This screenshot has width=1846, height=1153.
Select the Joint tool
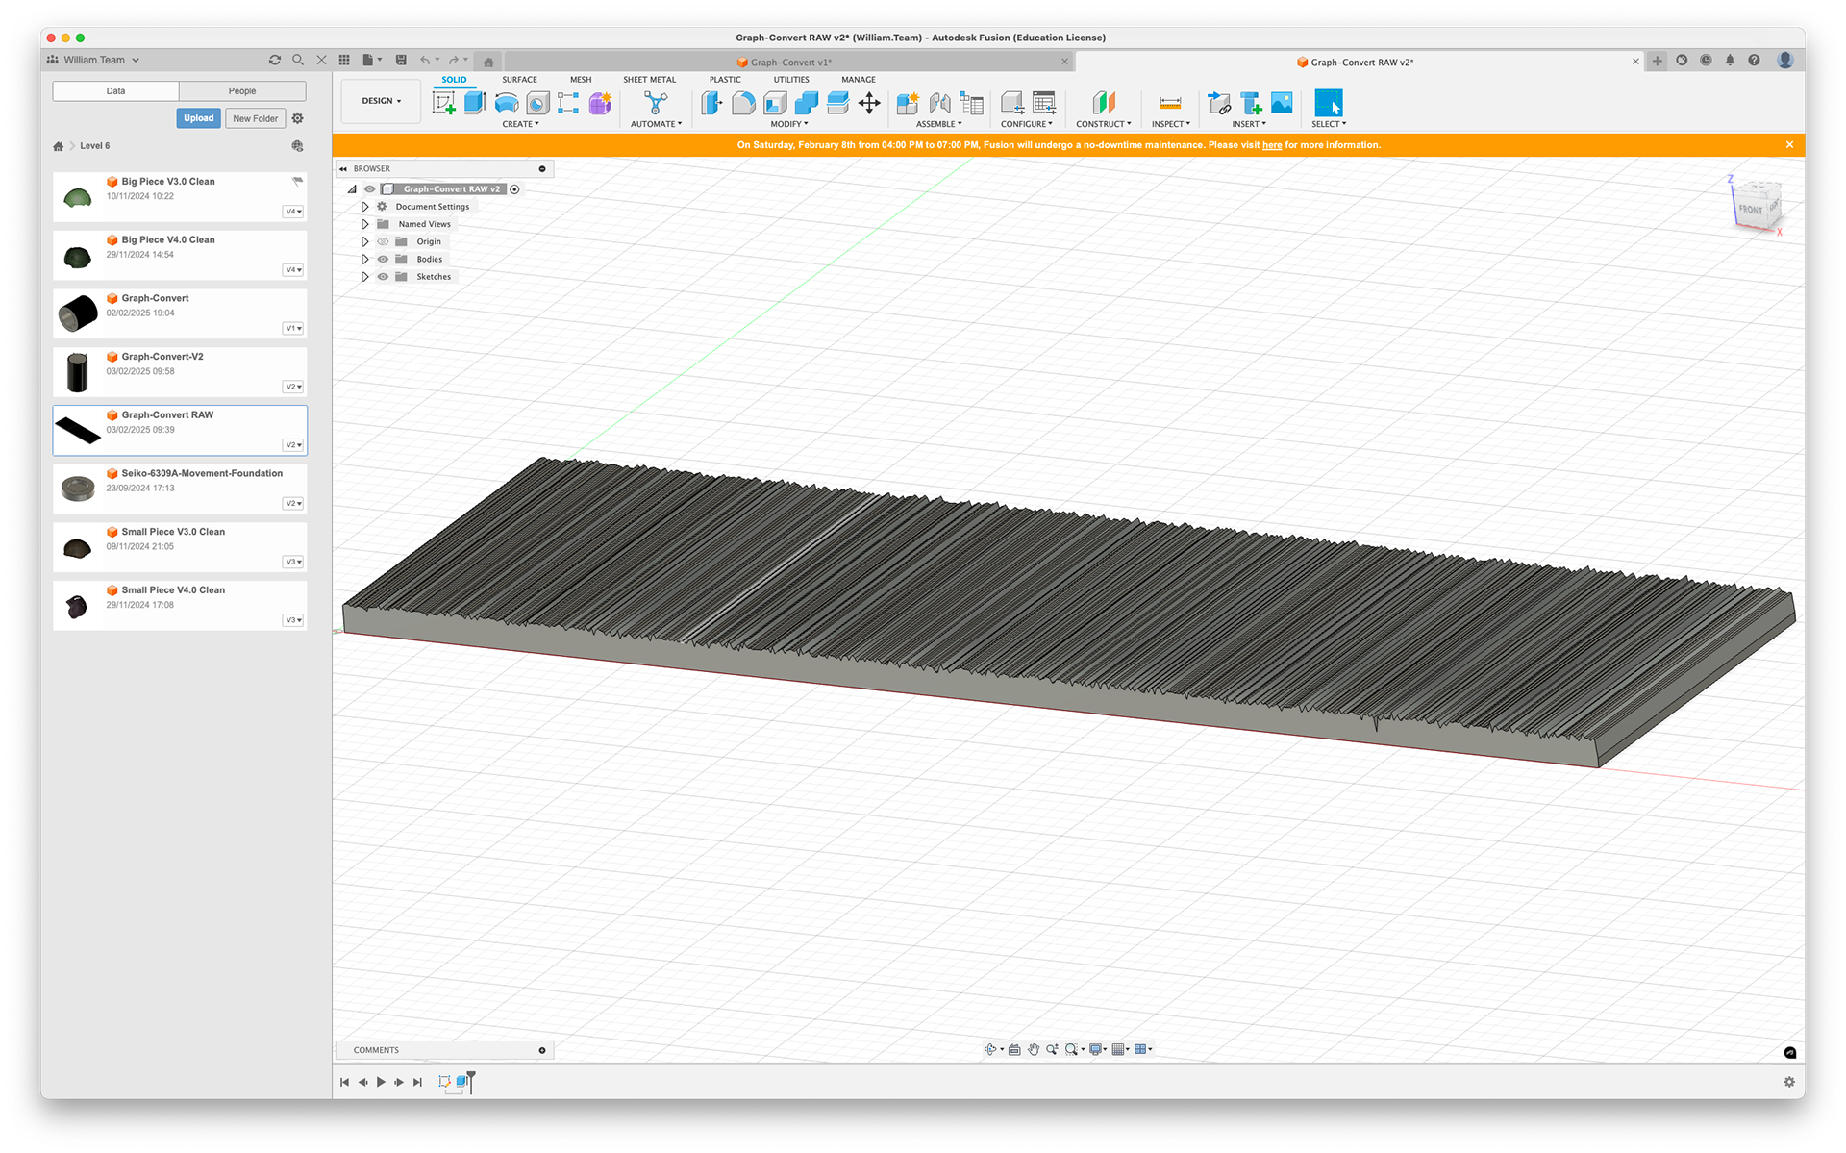point(939,103)
